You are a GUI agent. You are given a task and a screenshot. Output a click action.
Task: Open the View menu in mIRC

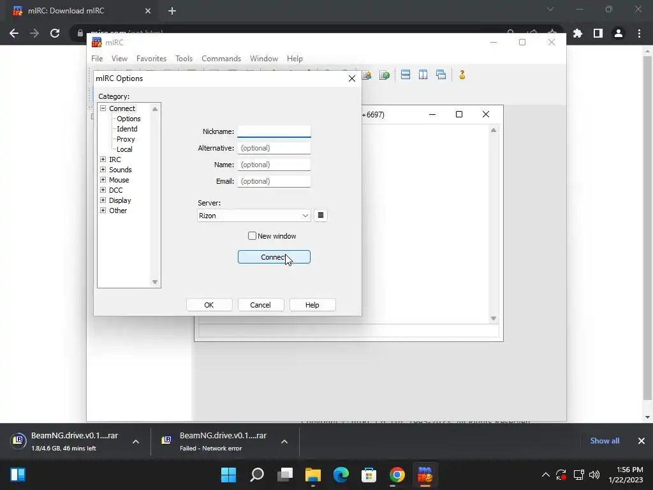tap(119, 59)
